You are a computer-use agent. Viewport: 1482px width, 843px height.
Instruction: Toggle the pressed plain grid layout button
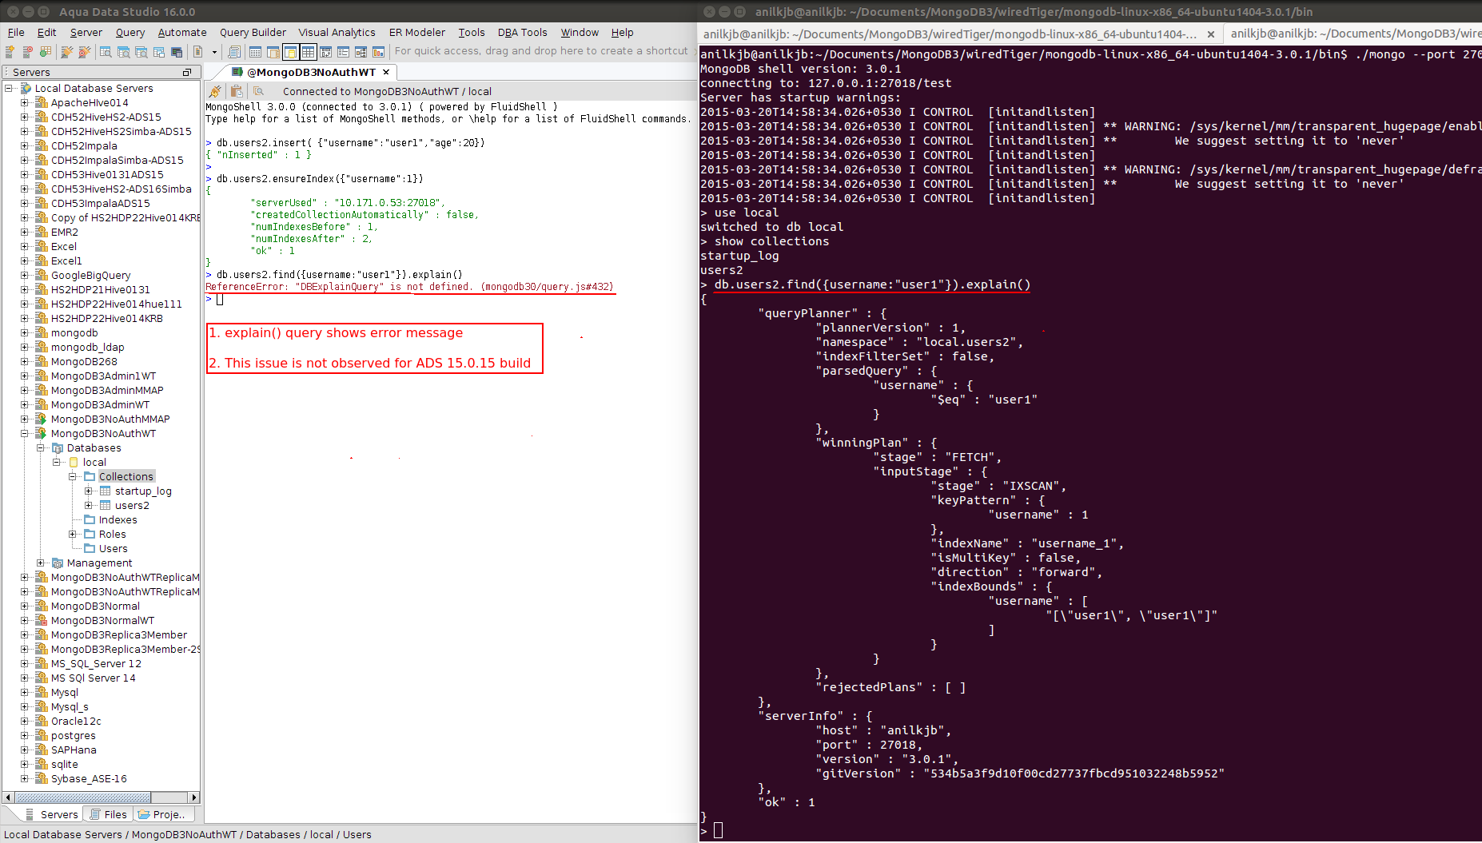[308, 52]
